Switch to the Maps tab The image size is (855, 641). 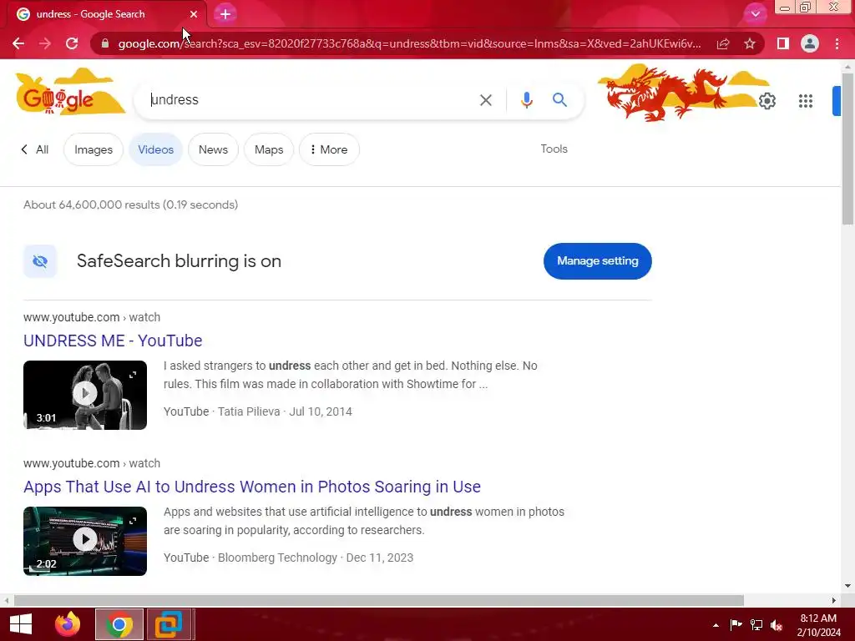pyautogui.click(x=269, y=149)
